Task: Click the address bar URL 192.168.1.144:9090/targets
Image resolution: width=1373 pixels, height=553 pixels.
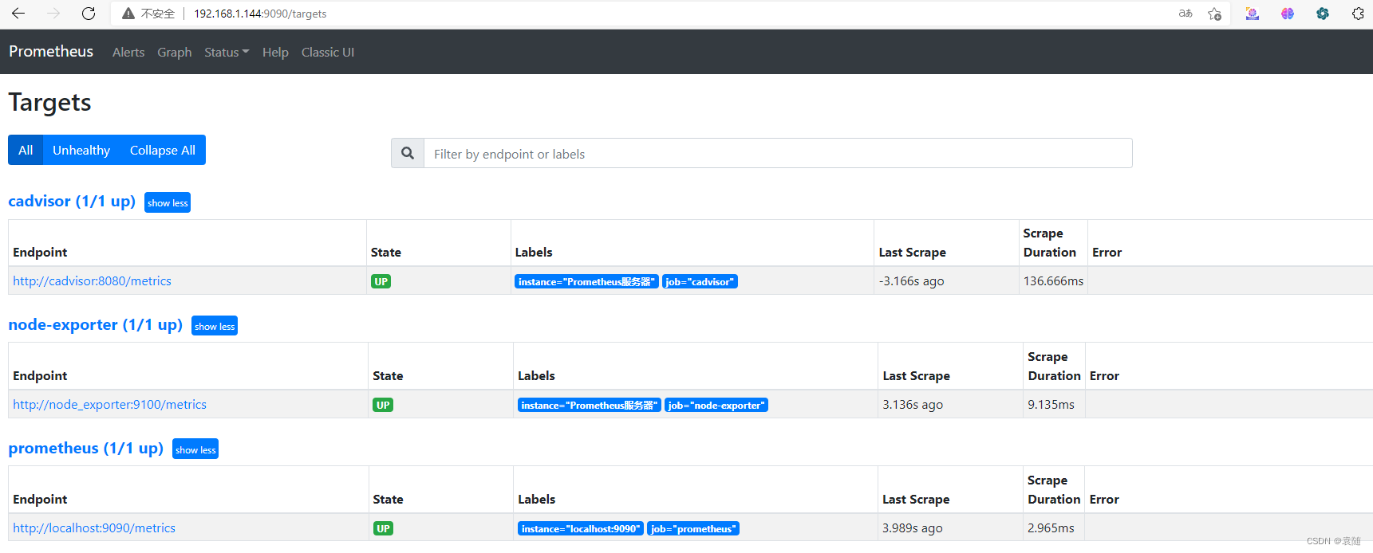Action: pyautogui.click(x=260, y=14)
